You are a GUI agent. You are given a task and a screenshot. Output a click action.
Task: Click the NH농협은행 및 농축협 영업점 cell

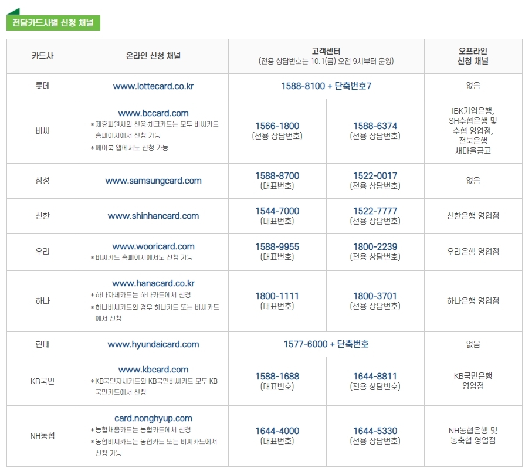coord(473,436)
